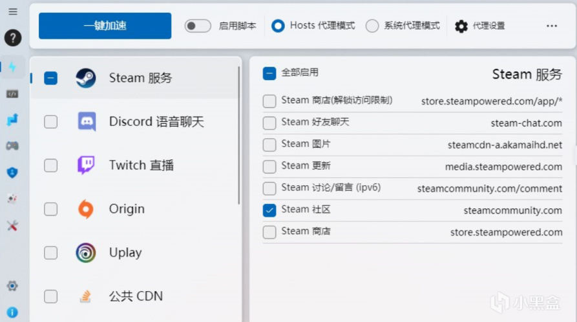Check the 公共 CDN checkbox
Image resolution: width=577 pixels, height=322 pixels.
51,296
